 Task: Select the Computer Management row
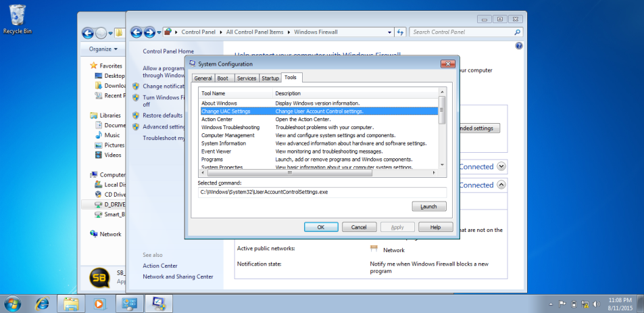[319, 135]
